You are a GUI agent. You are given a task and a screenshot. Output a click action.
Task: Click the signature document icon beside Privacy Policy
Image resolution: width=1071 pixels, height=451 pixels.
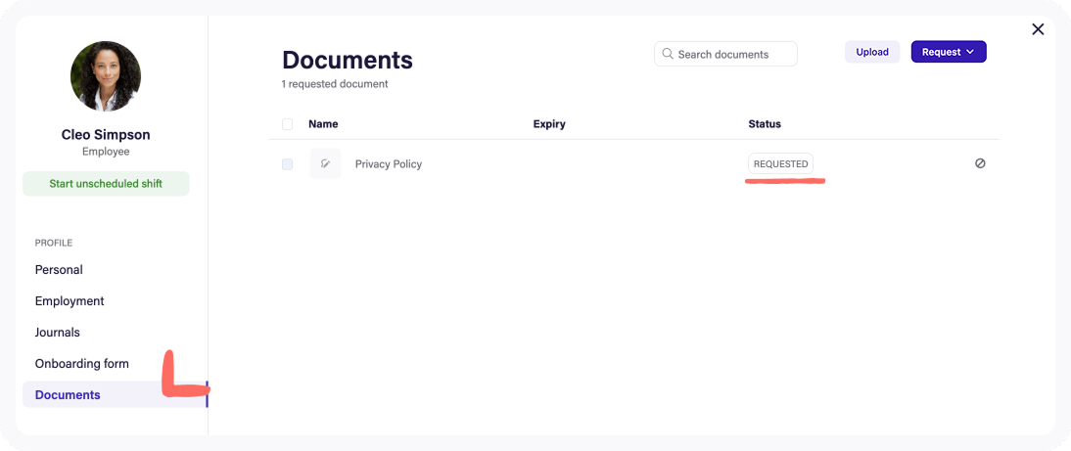coord(325,163)
